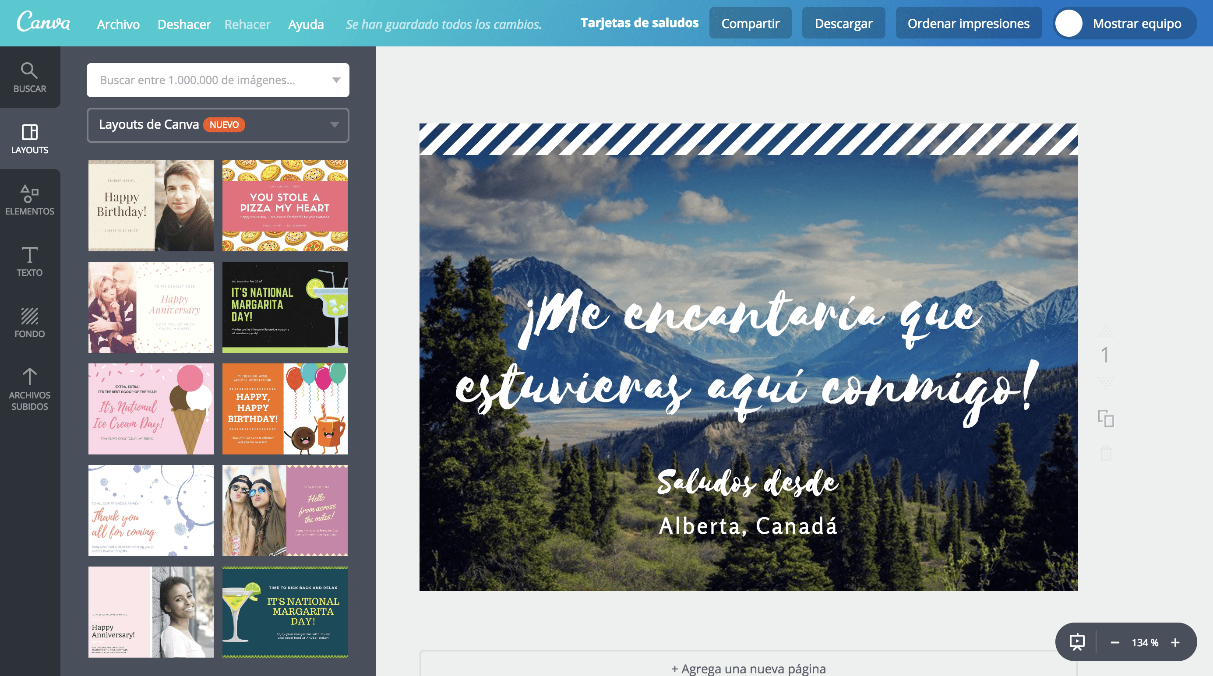Click Deshacer to undo
The width and height of the screenshot is (1213, 676).
click(184, 24)
